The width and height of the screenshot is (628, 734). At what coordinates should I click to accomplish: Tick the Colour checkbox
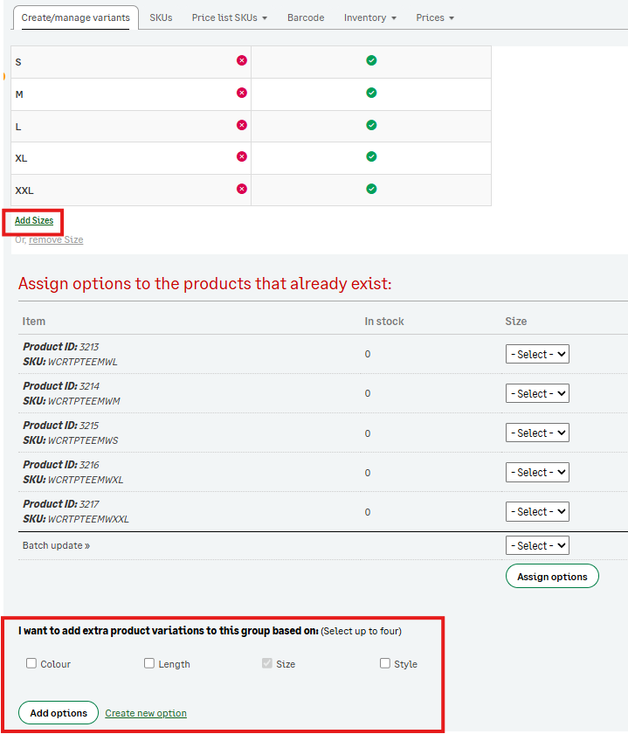(31, 663)
